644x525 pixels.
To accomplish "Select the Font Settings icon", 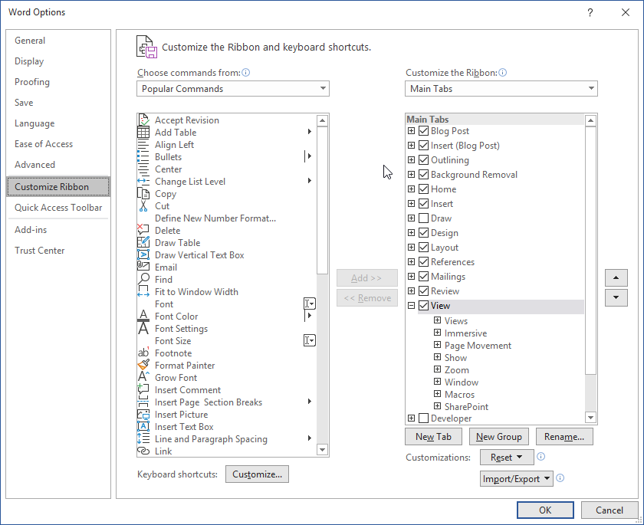I will [143, 328].
